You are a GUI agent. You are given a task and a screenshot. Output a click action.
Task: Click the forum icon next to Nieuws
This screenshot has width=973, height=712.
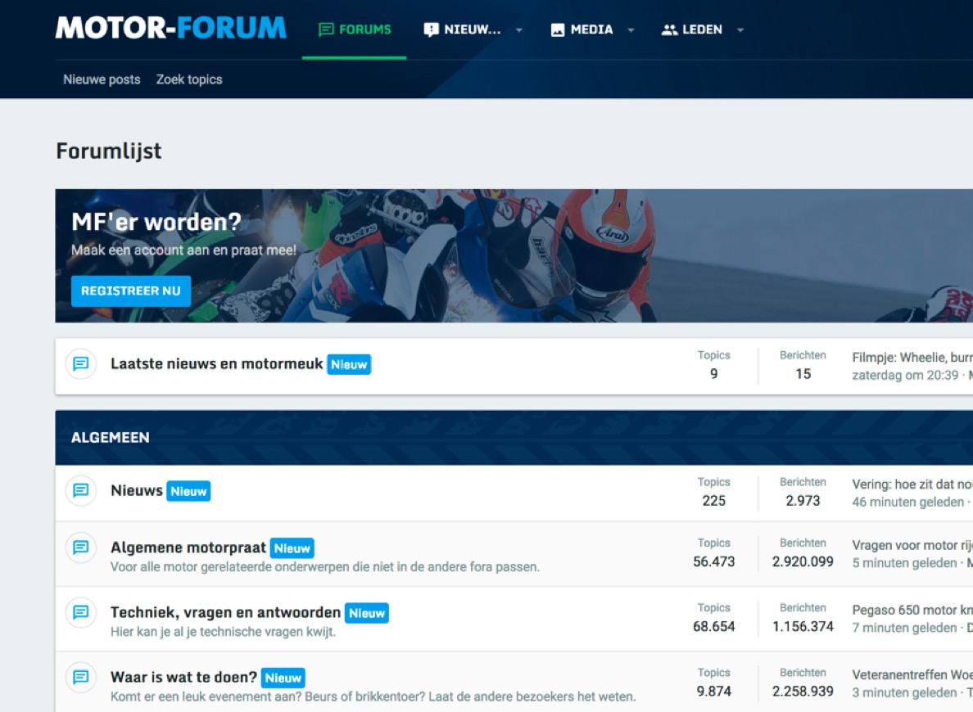80,491
